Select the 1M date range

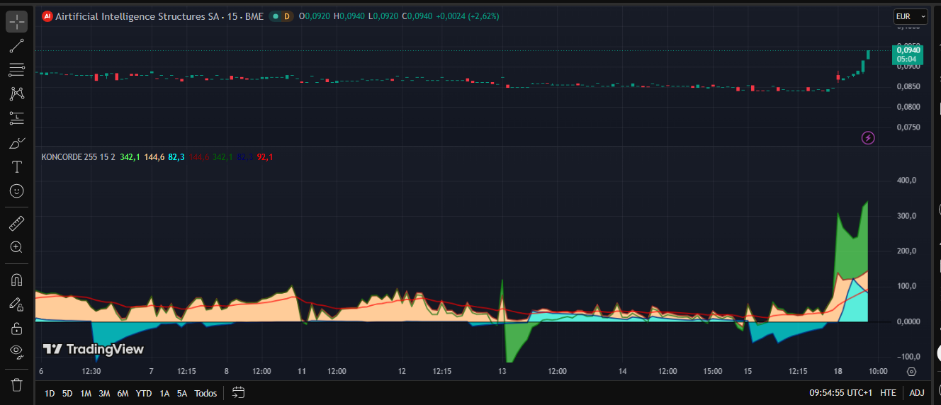pyautogui.click(x=86, y=393)
